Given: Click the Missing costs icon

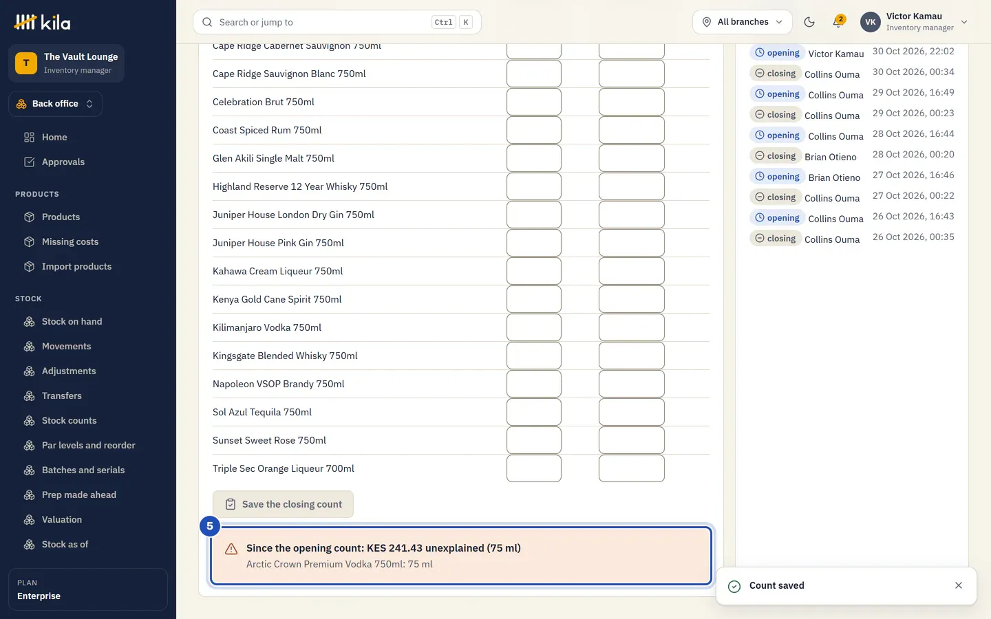Looking at the screenshot, I should (x=29, y=241).
